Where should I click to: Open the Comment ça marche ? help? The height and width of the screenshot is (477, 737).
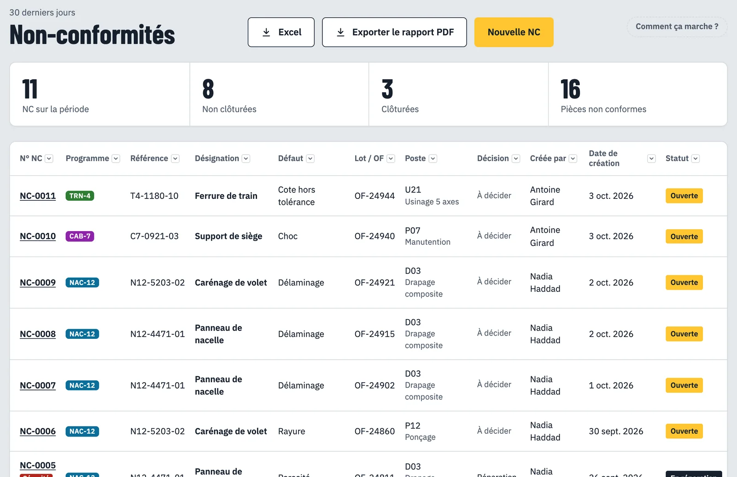click(x=677, y=27)
